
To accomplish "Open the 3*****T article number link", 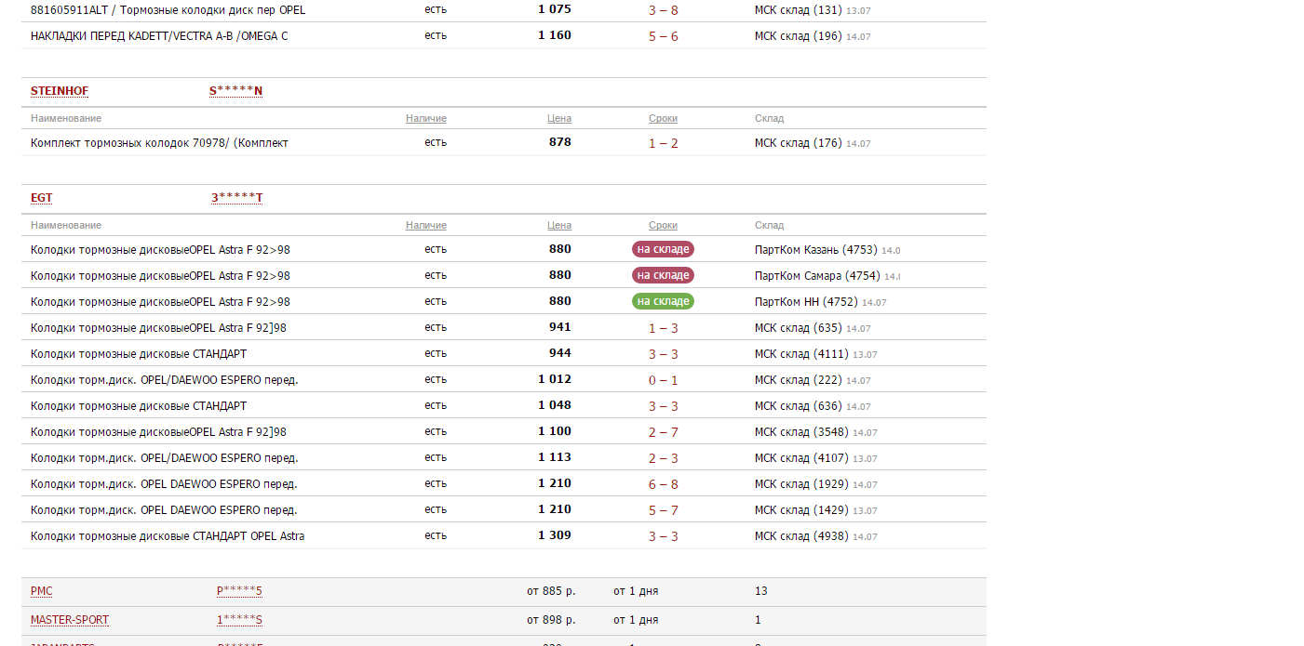I will 236,198.
